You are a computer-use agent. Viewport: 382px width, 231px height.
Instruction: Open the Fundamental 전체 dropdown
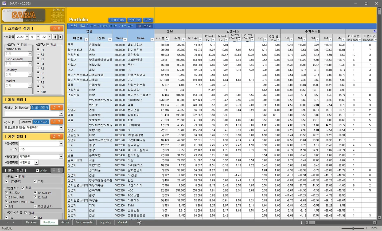point(30,64)
